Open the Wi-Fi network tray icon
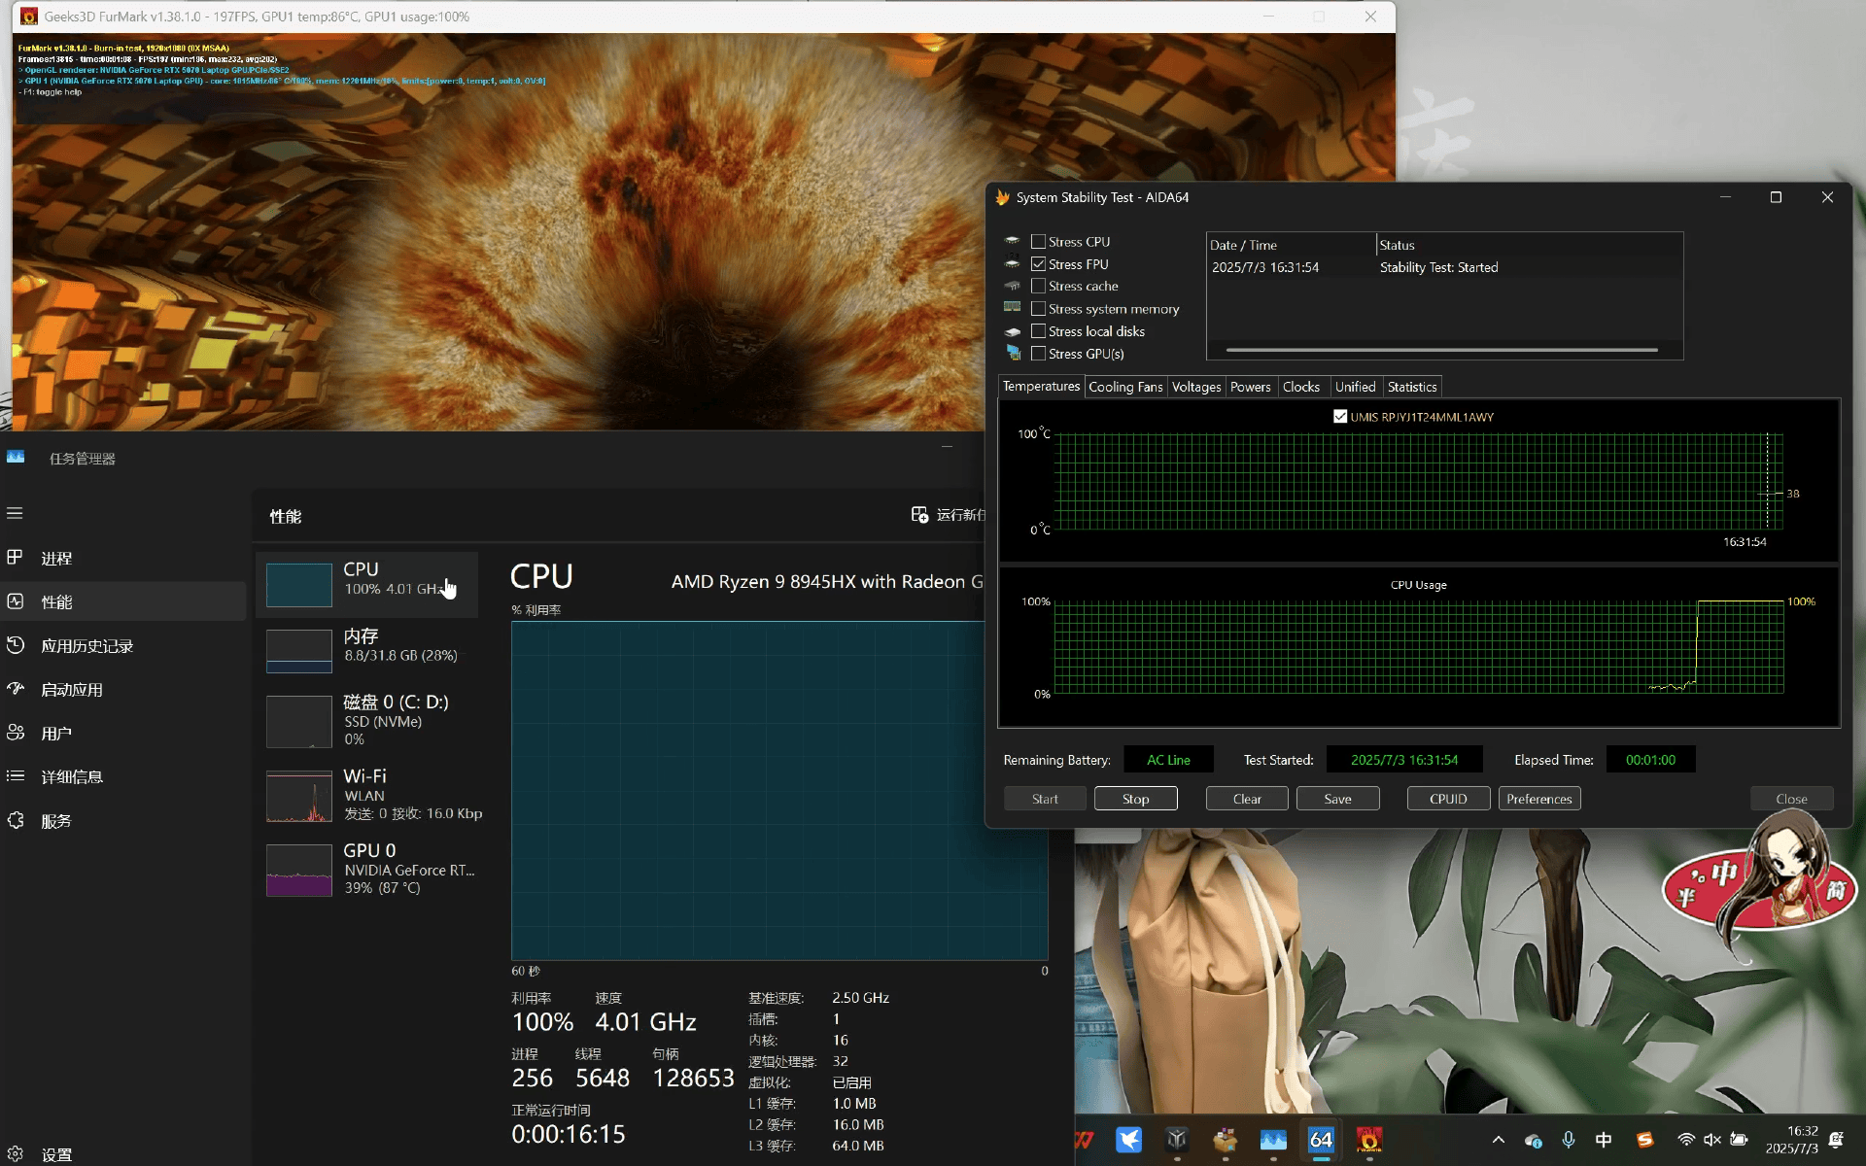The width and height of the screenshot is (1866, 1166). pos(1686,1140)
